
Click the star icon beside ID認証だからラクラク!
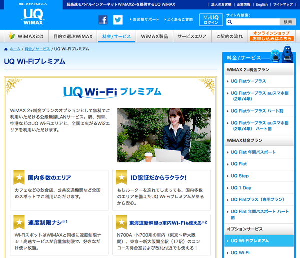pyautogui.click(x=122, y=177)
